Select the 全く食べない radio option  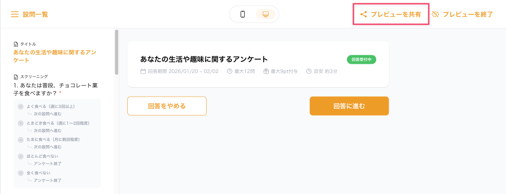(21, 173)
